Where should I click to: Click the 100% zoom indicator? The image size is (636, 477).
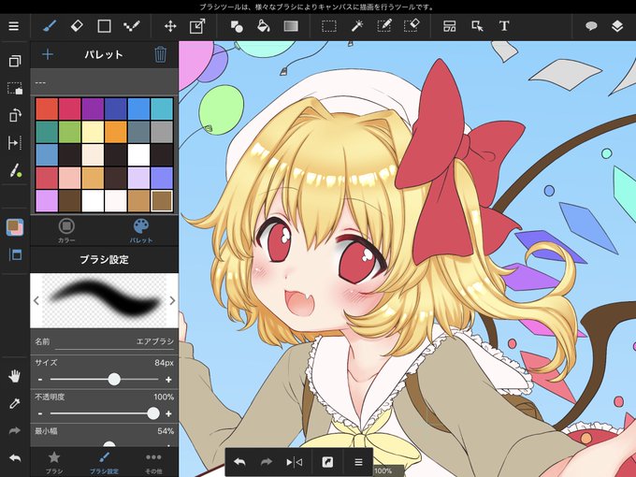pyautogui.click(x=383, y=470)
